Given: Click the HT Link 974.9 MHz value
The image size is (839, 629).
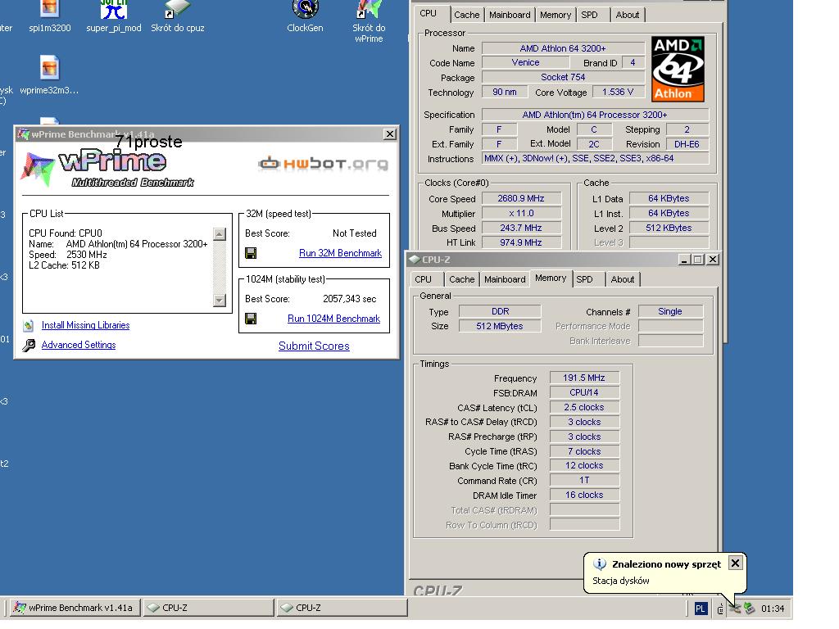Looking at the screenshot, I should 521,242.
